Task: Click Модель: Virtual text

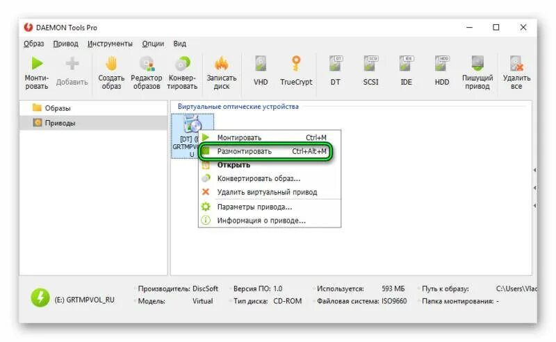Action: click(176, 301)
